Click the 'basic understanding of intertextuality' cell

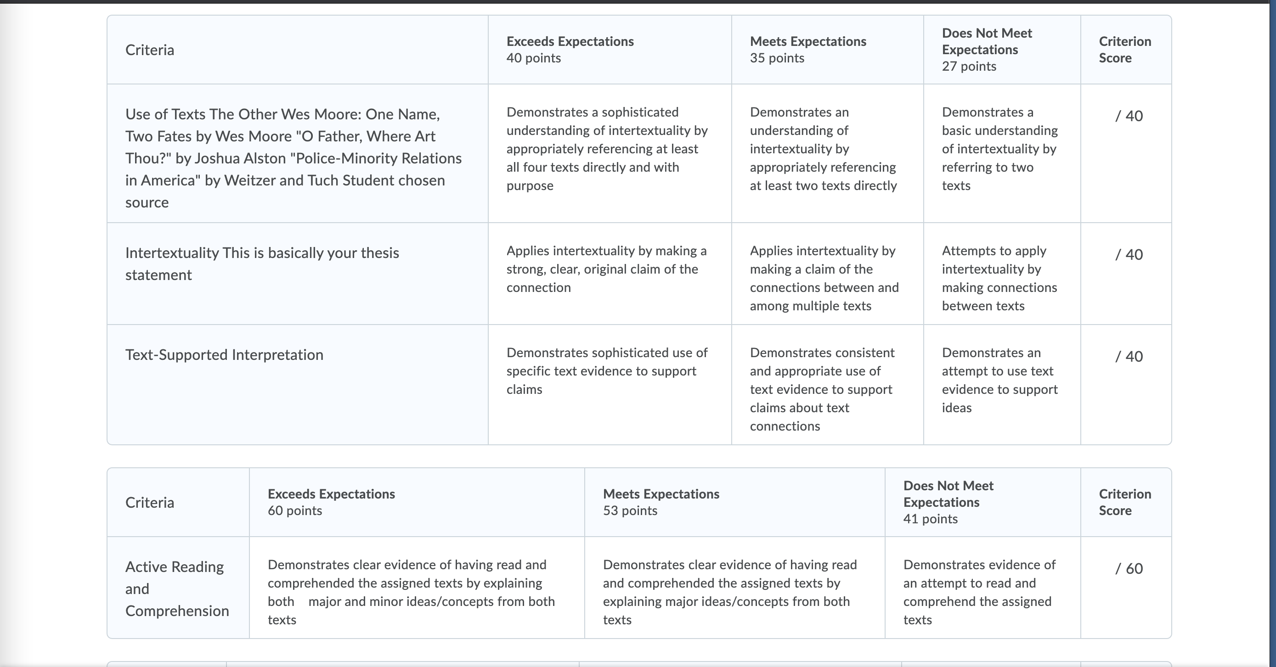1002,153
